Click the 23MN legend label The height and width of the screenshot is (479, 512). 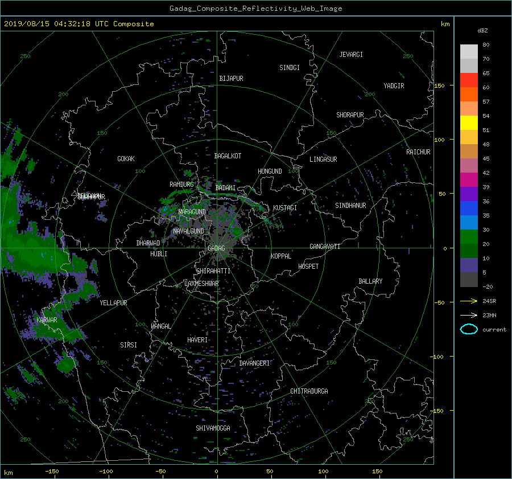(x=489, y=315)
